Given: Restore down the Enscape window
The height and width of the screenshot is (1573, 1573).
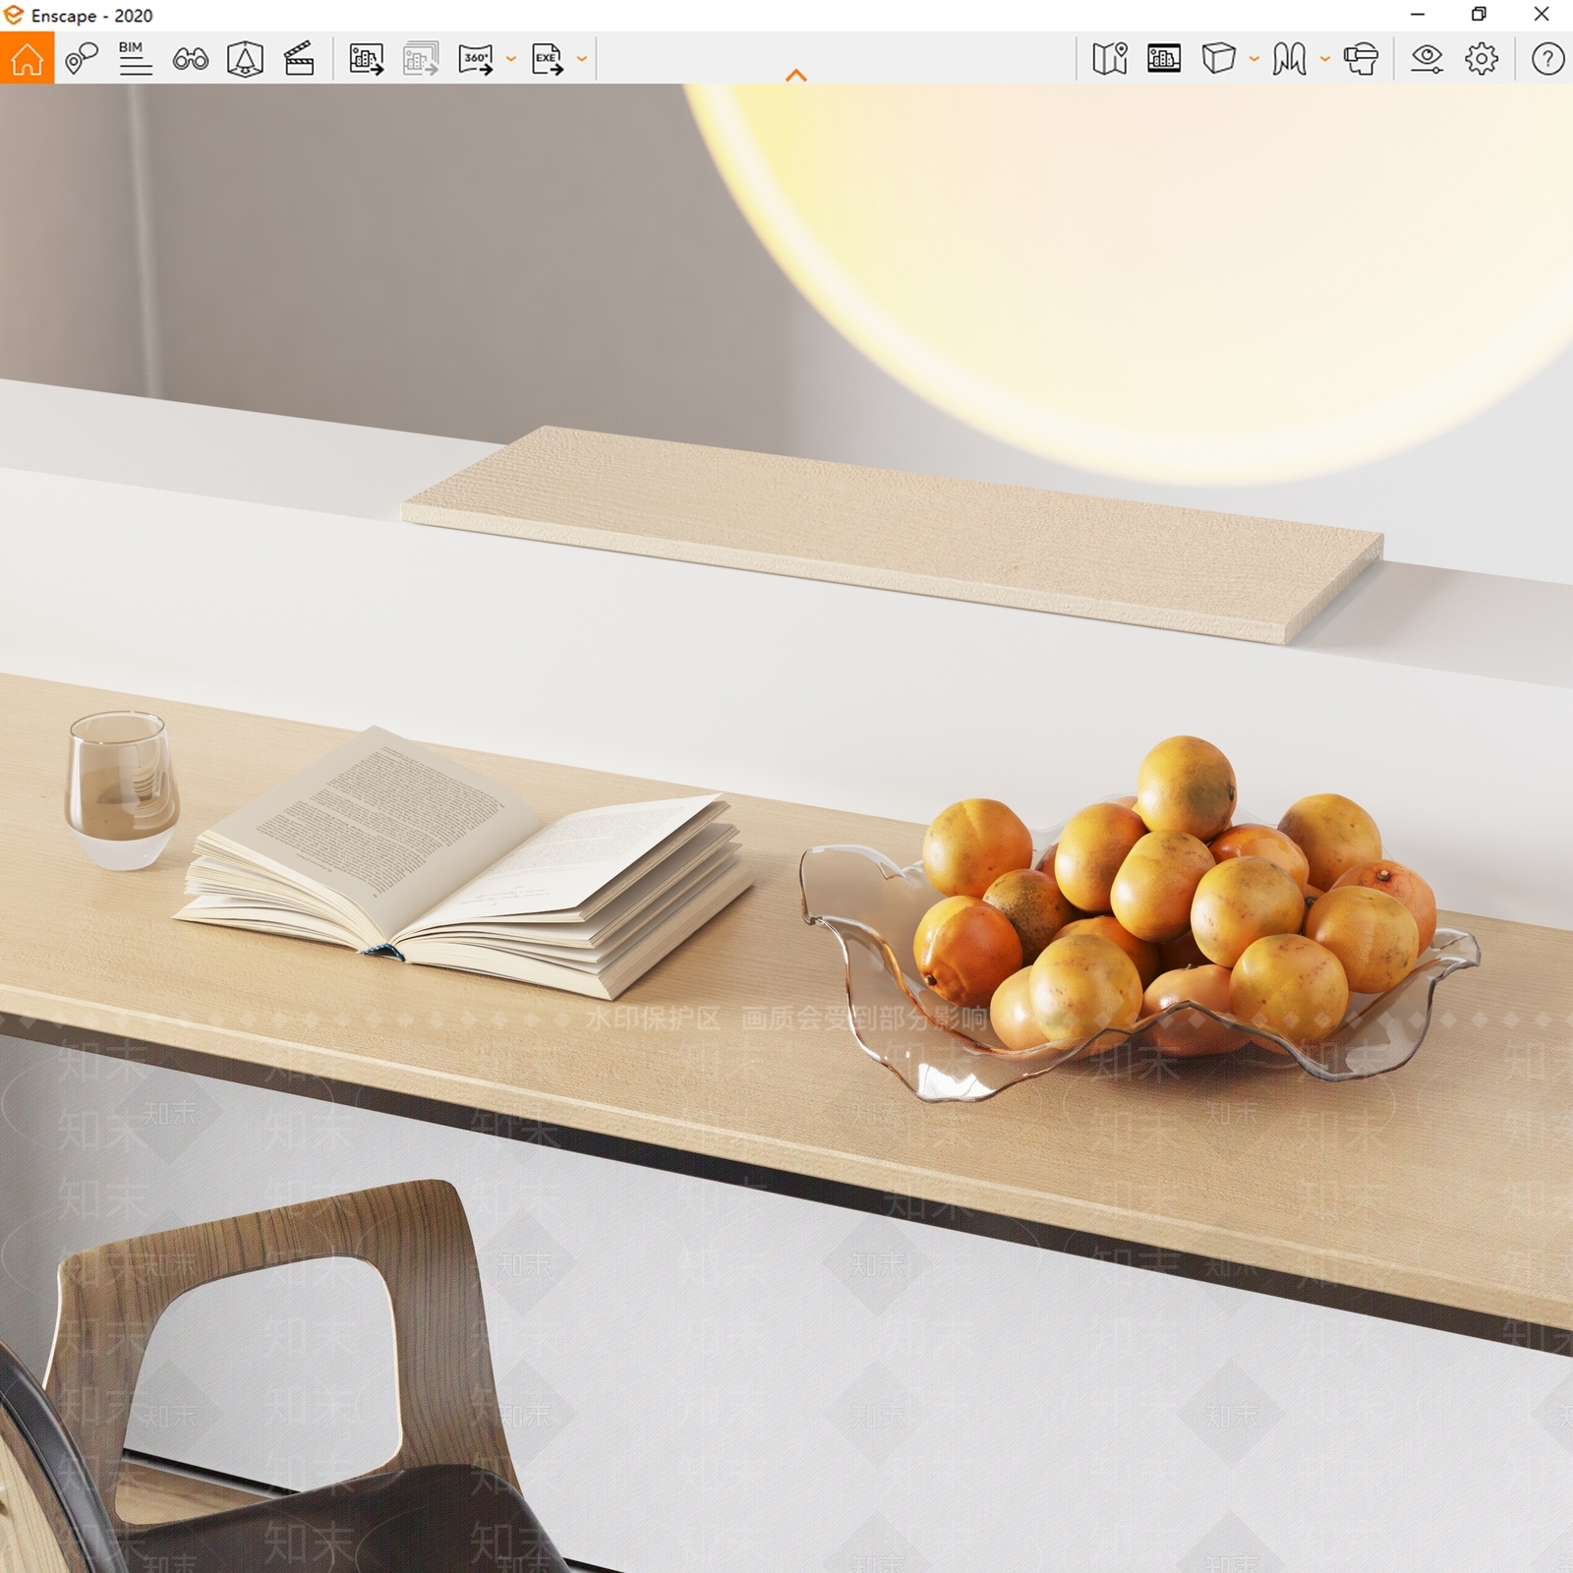Looking at the screenshot, I should pyautogui.click(x=1479, y=15).
